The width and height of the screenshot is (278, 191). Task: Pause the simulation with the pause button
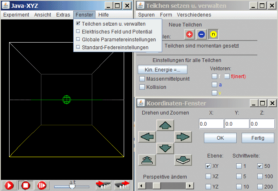click(42, 186)
